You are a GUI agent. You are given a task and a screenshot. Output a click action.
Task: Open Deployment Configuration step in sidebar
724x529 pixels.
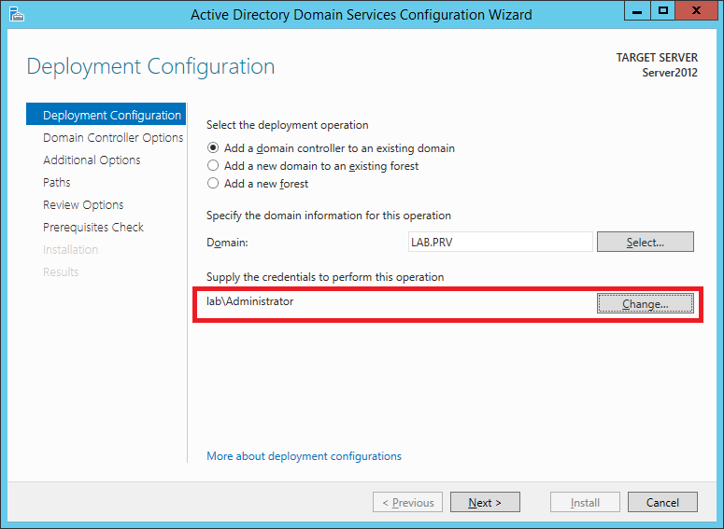(106, 115)
